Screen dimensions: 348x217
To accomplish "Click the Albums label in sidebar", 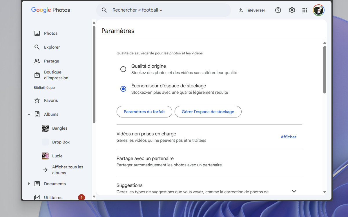I will [x=51, y=114].
